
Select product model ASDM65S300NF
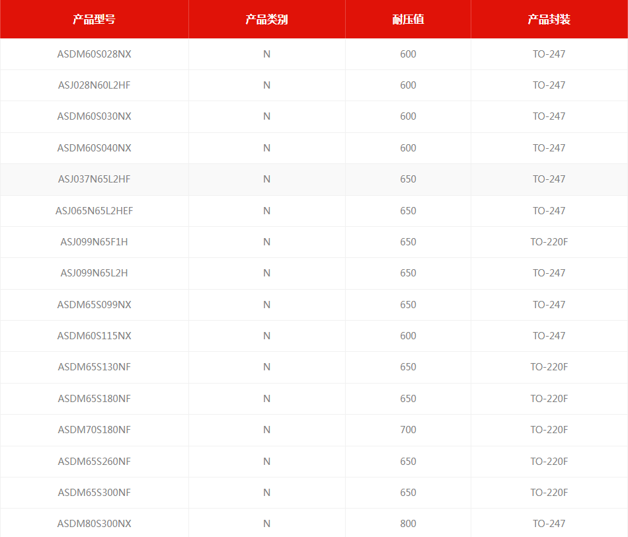click(94, 493)
